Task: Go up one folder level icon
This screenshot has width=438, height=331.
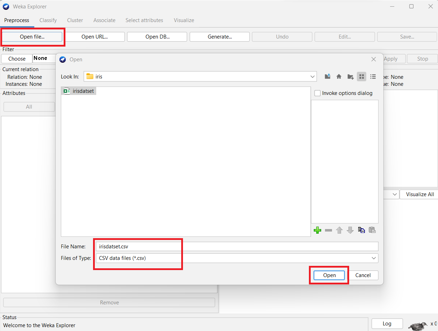Action: tap(327, 76)
